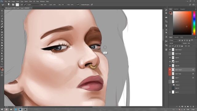Select the Rectangular Marquee tool
Image resolution: width=197 pixels, height=111 pixels.
[2, 13]
